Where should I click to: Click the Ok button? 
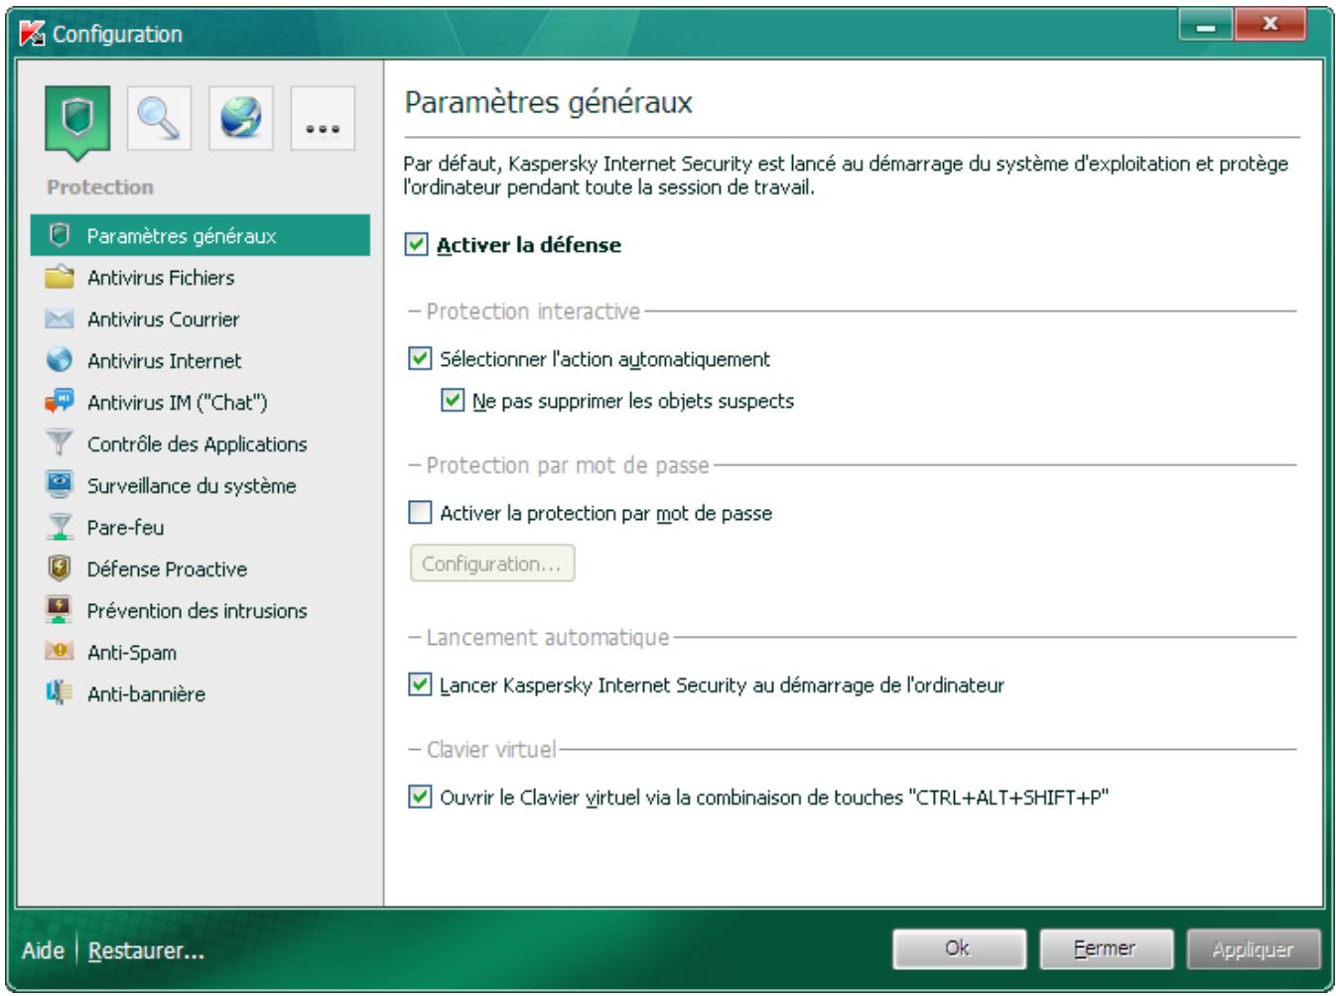click(959, 948)
